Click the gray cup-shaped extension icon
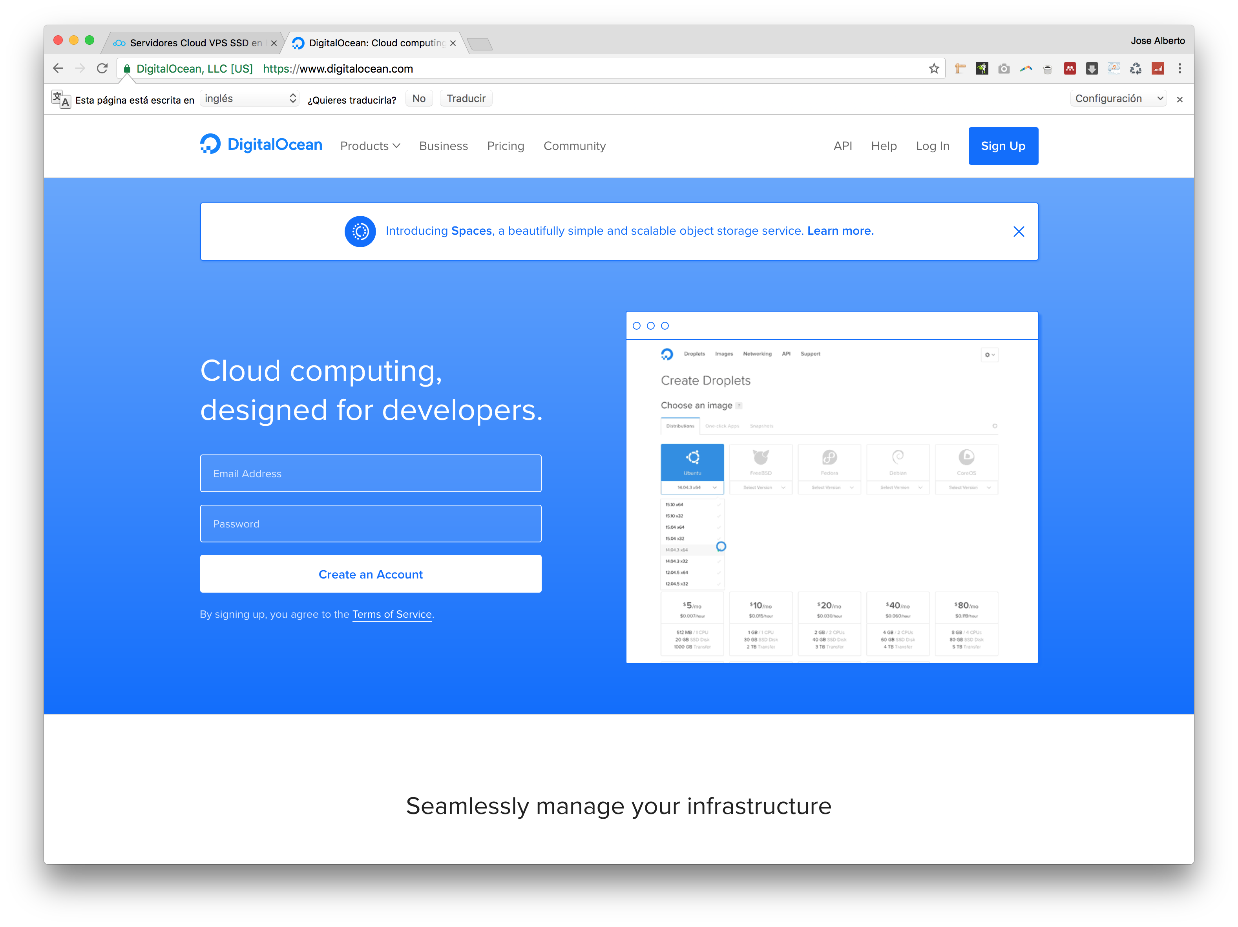This screenshot has height=927, width=1238. pyautogui.click(x=1048, y=69)
